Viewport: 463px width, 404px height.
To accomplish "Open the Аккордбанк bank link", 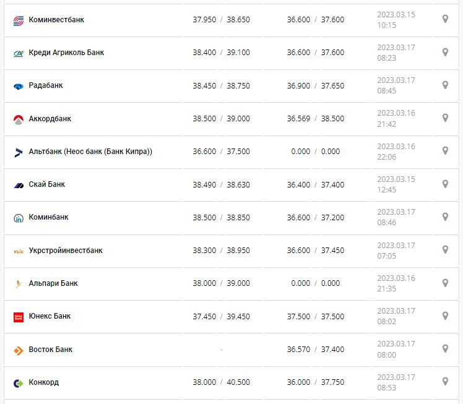I will pyautogui.click(x=50, y=119).
